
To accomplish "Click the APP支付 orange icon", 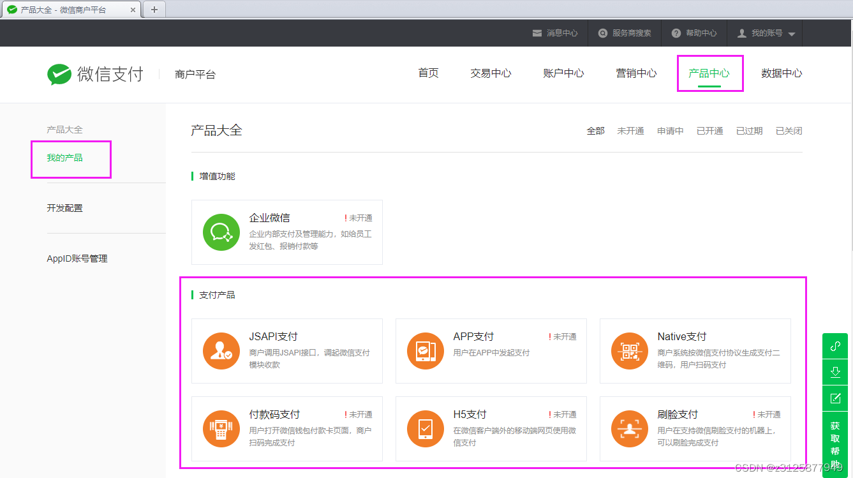I will coord(425,351).
